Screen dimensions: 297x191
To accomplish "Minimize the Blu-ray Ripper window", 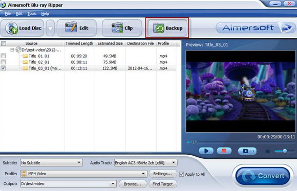I will click(x=275, y=4).
